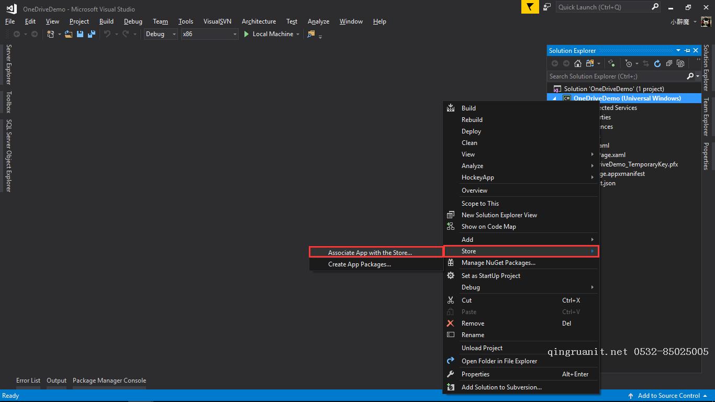Click the Rename icon in the context menu
Image resolution: width=715 pixels, height=402 pixels.
click(x=450, y=335)
